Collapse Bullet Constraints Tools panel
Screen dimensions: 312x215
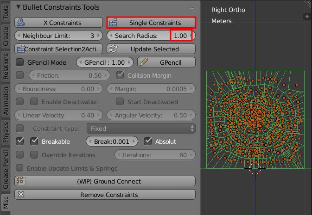(x=18, y=7)
